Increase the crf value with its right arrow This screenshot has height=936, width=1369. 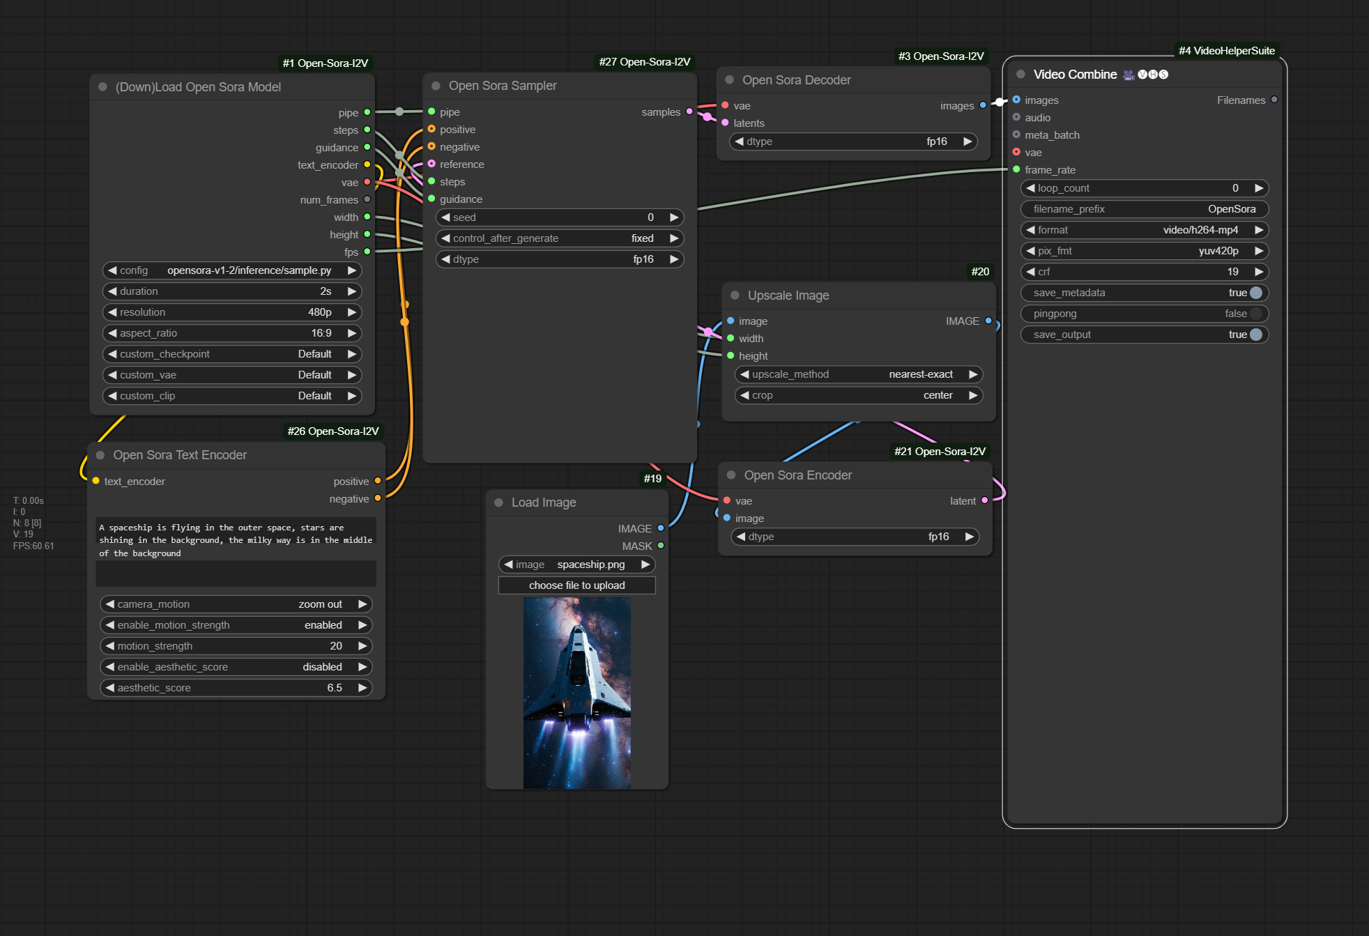1259,272
